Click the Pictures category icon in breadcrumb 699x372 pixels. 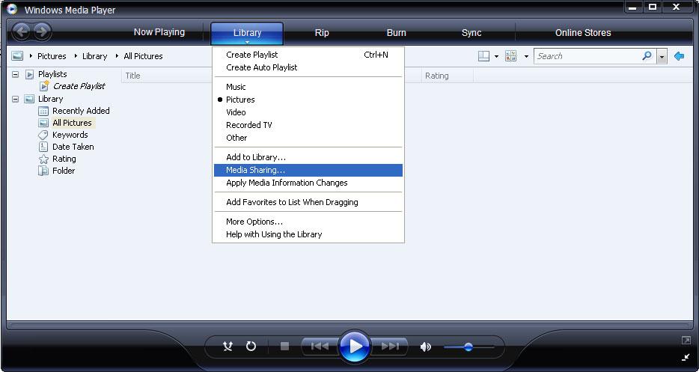[17, 55]
